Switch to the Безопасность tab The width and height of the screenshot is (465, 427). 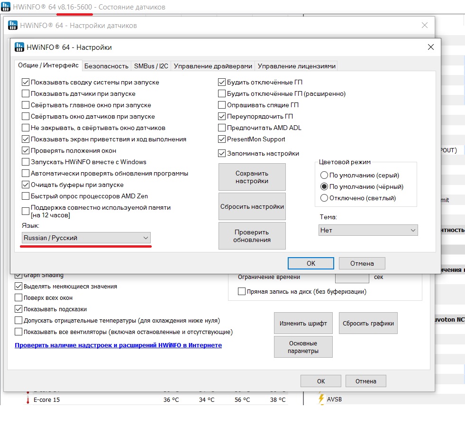click(x=106, y=66)
